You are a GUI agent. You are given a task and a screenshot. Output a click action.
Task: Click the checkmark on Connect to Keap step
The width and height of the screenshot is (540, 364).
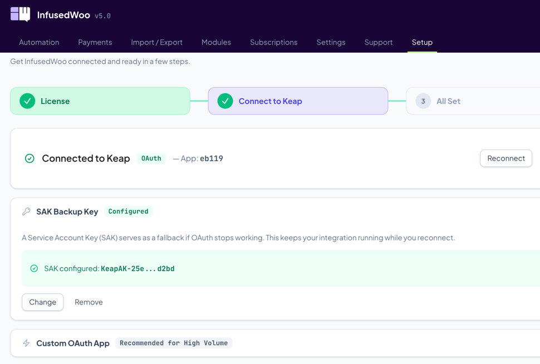225,101
